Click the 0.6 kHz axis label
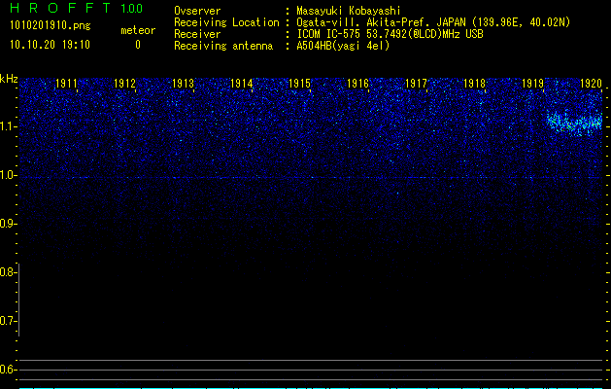 pos(8,370)
